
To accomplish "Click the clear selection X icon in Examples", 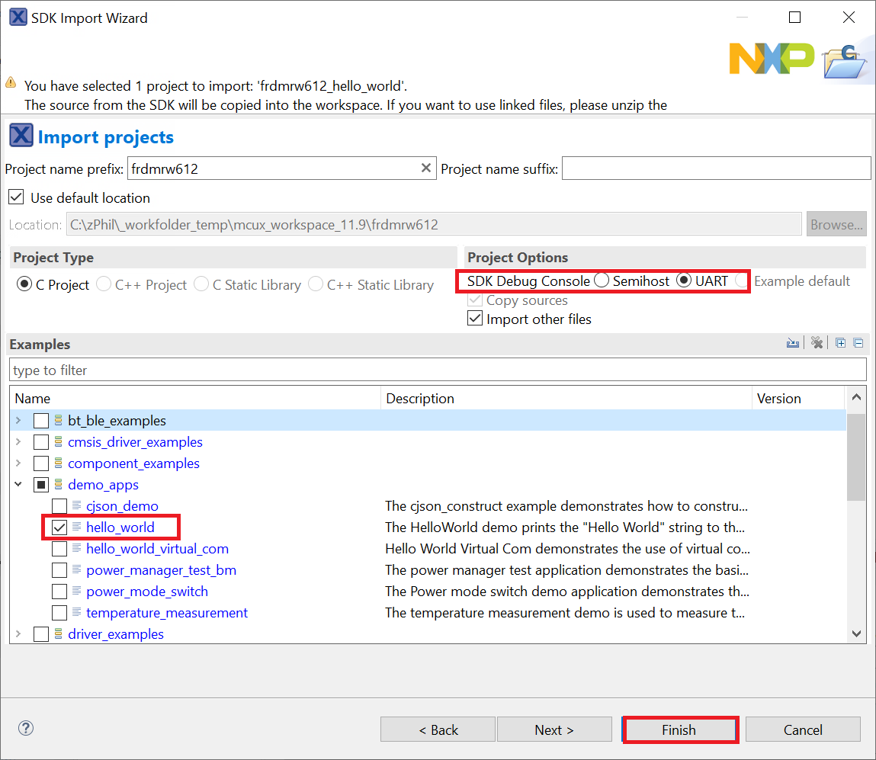I will coord(817,344).
